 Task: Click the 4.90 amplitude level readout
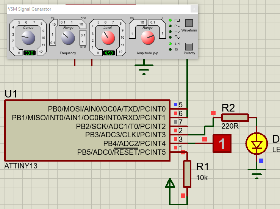(109, 53)
